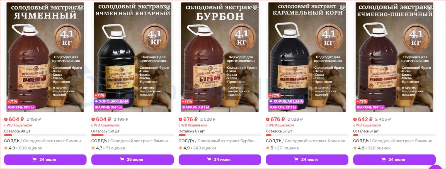Add to cart with 25 июля delivery

132,160
